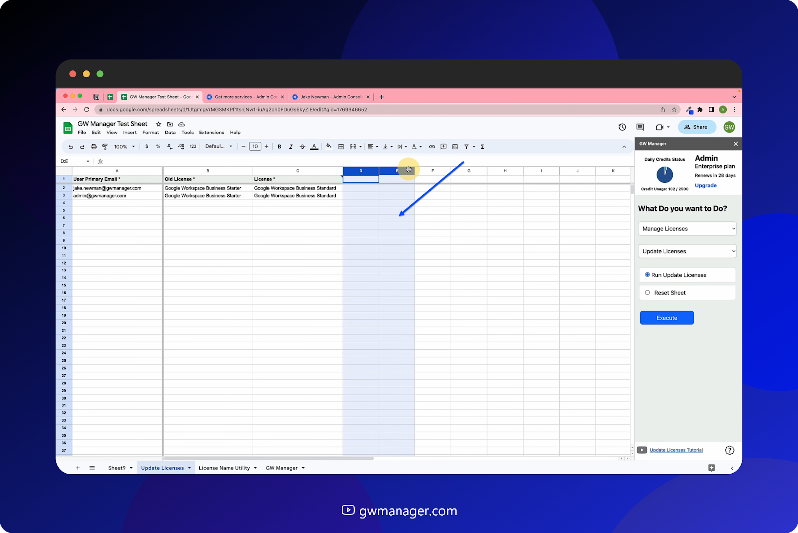Open version history clock icon
The image size is (798, 533).
tap(622, 127)
